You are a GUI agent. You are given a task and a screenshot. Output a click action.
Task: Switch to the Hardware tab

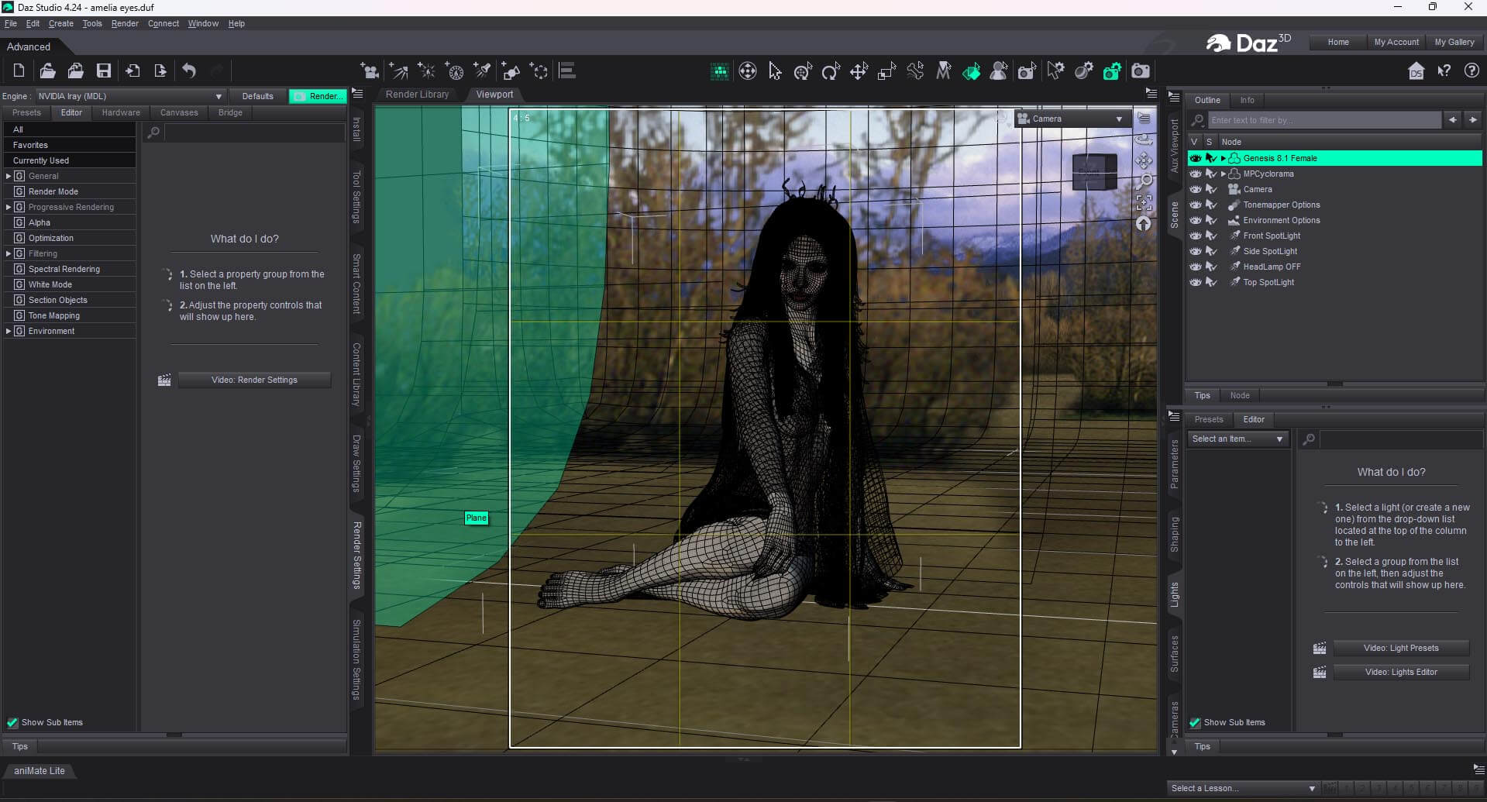click(x=121, y=112)
